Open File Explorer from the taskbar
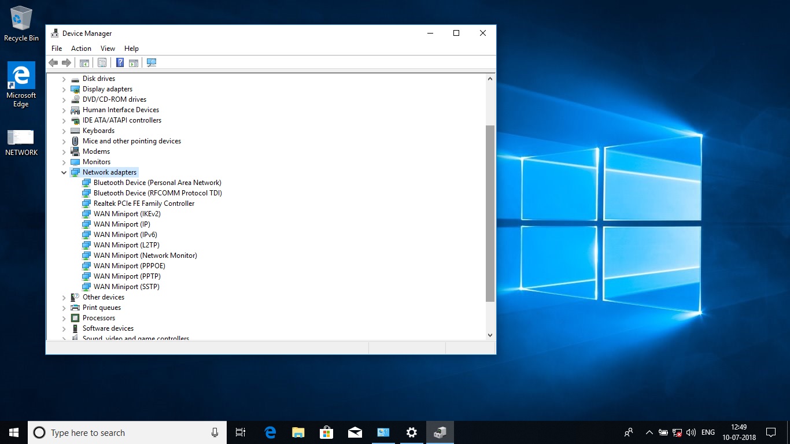The height and width of the screenshot is (444, 790). [298, 432]
